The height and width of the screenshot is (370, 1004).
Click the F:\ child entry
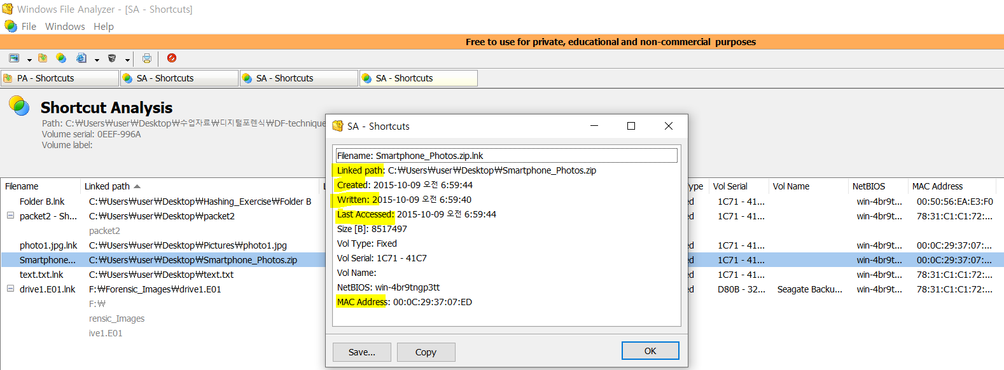(97, 304)
